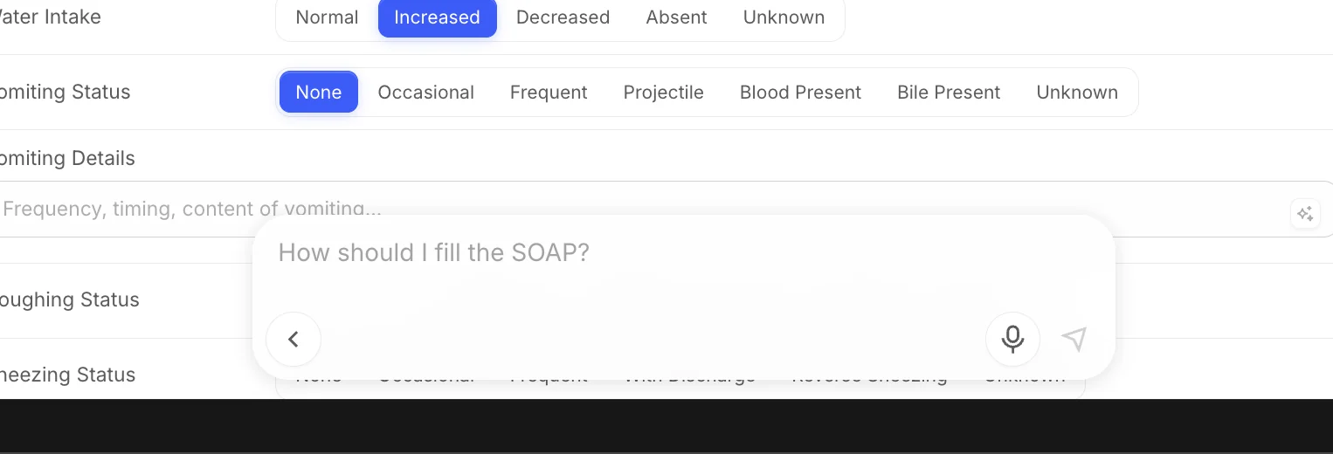Select None for Vomiting Status

[319, 92]
